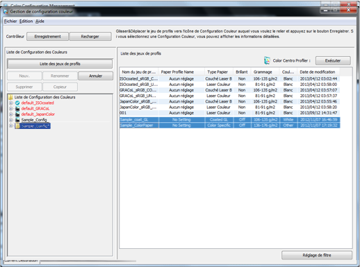
Task: Open the Fichier menu
Action: (10, 21)
